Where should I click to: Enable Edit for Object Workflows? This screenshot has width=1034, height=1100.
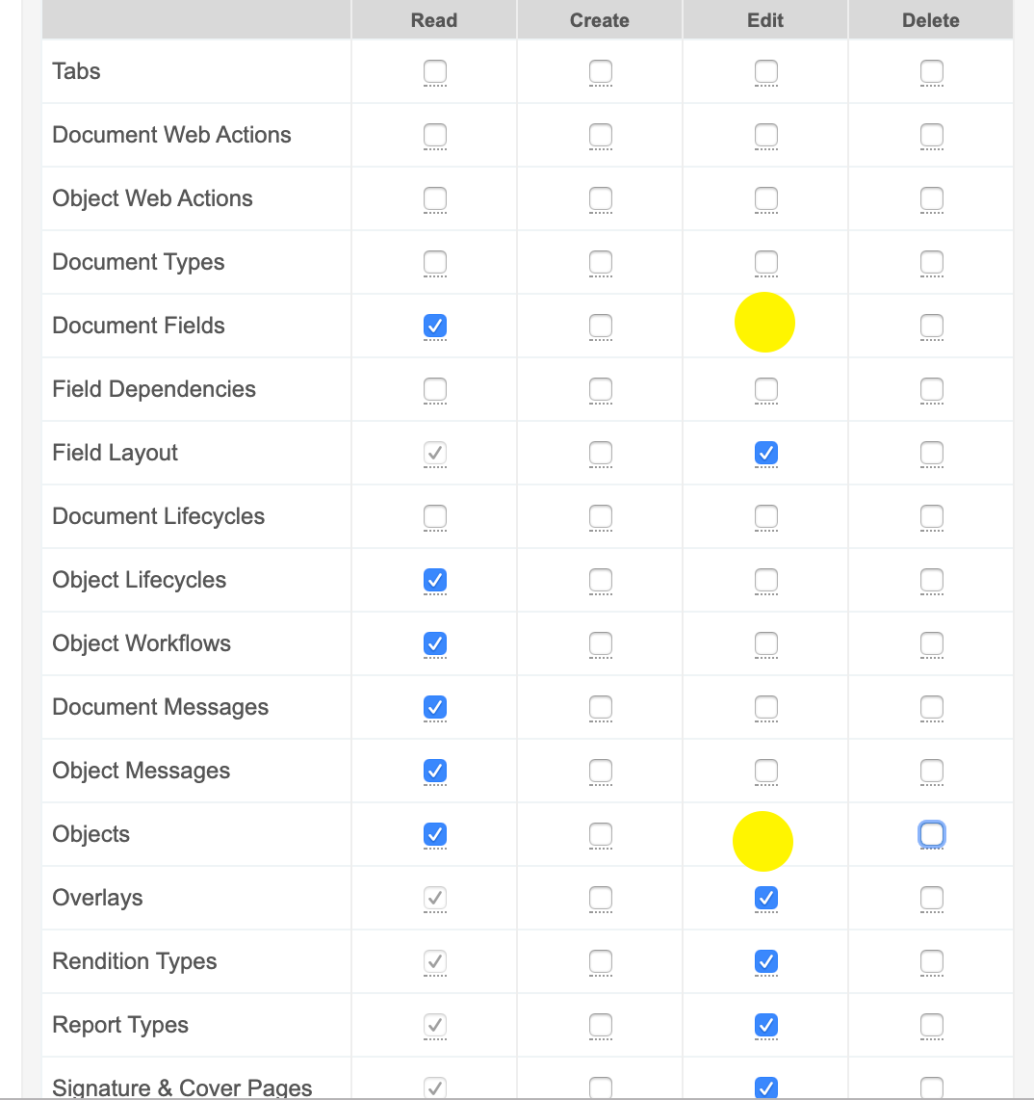pyautogui.click(x=766, y=643)
